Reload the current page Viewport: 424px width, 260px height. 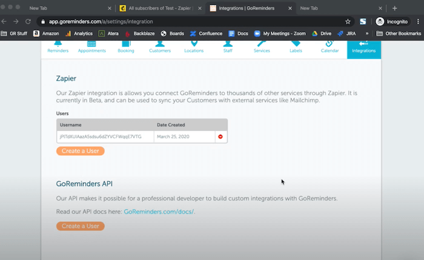click(28, 21)
